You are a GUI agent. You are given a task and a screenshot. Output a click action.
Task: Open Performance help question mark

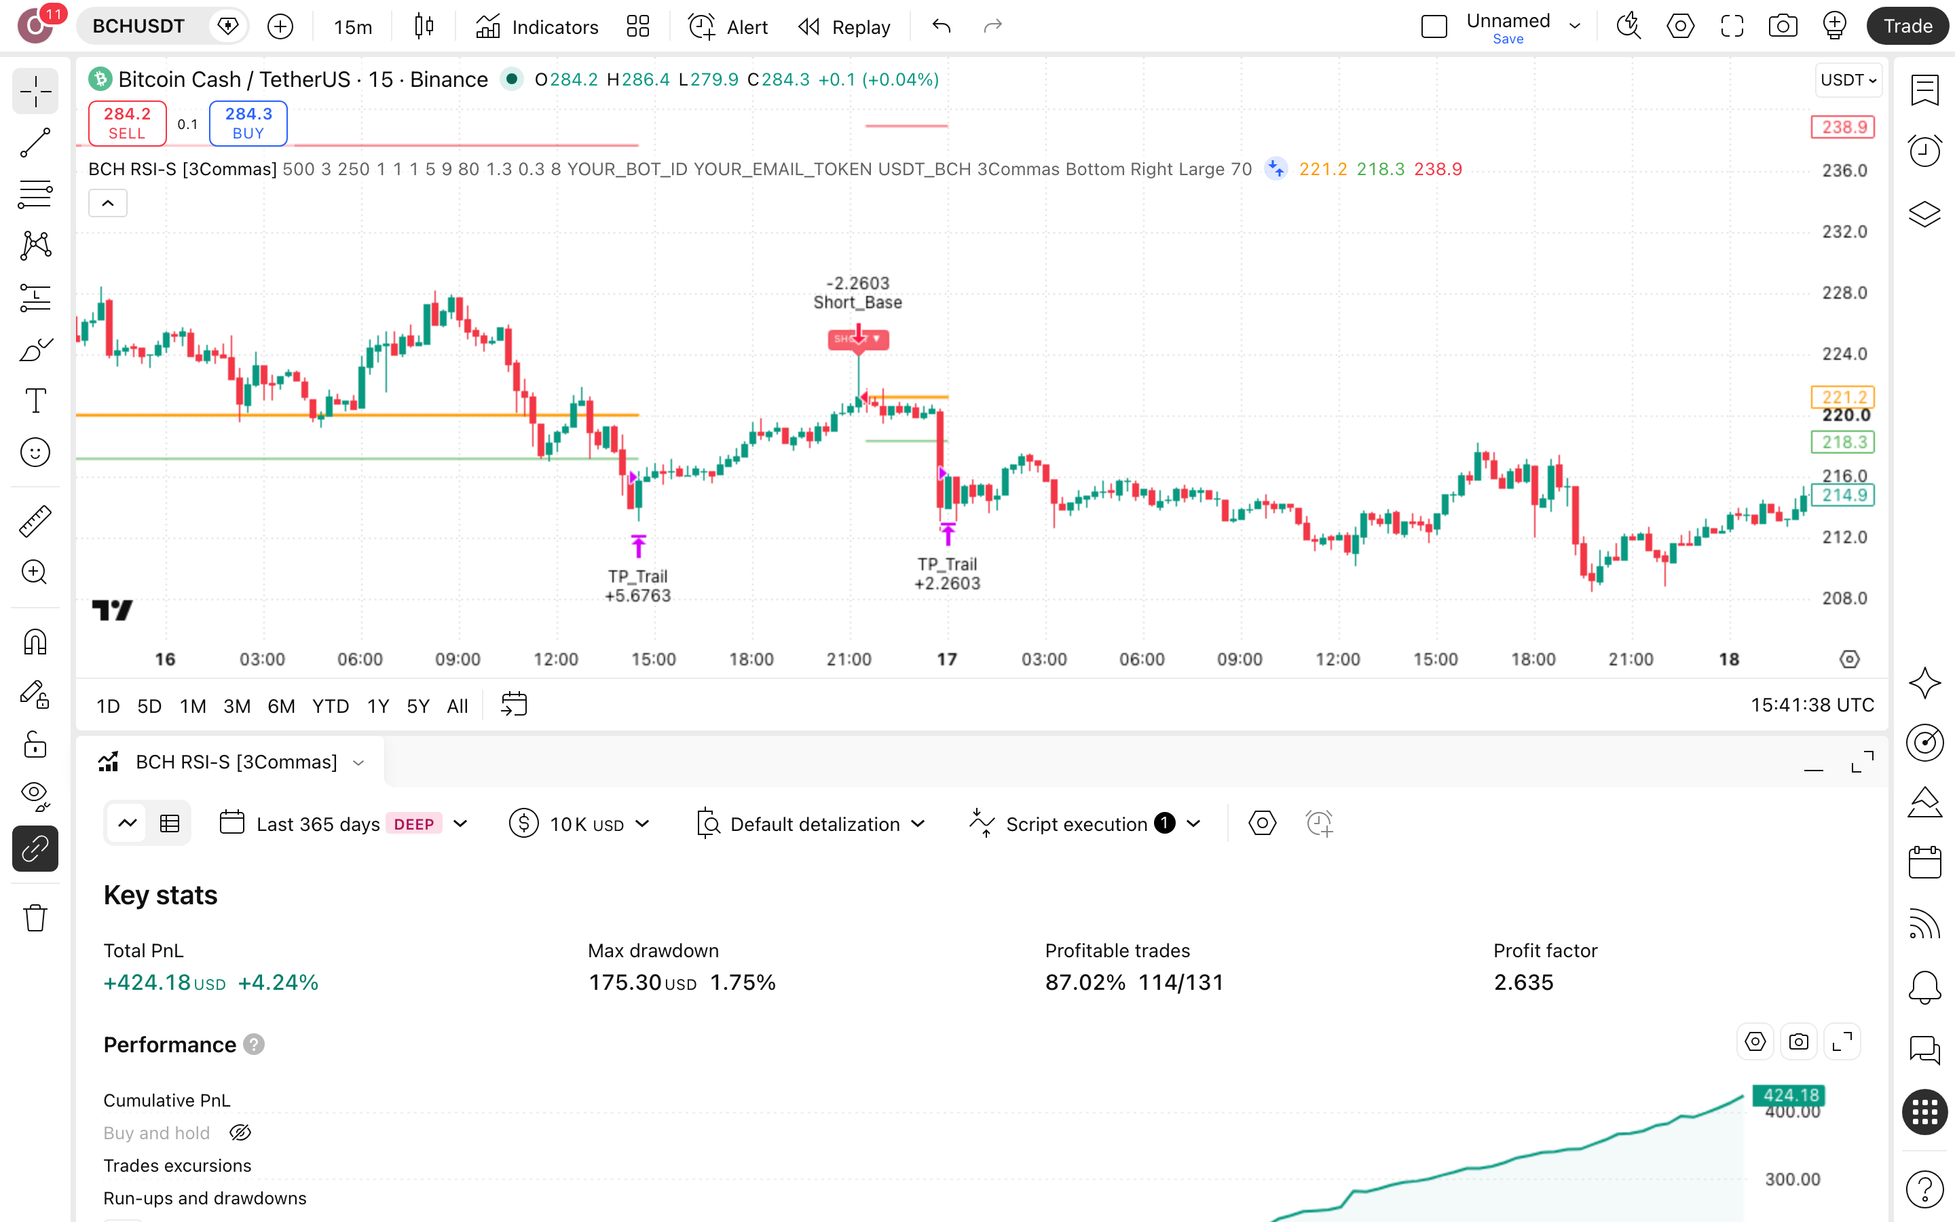click(254, 1044)
